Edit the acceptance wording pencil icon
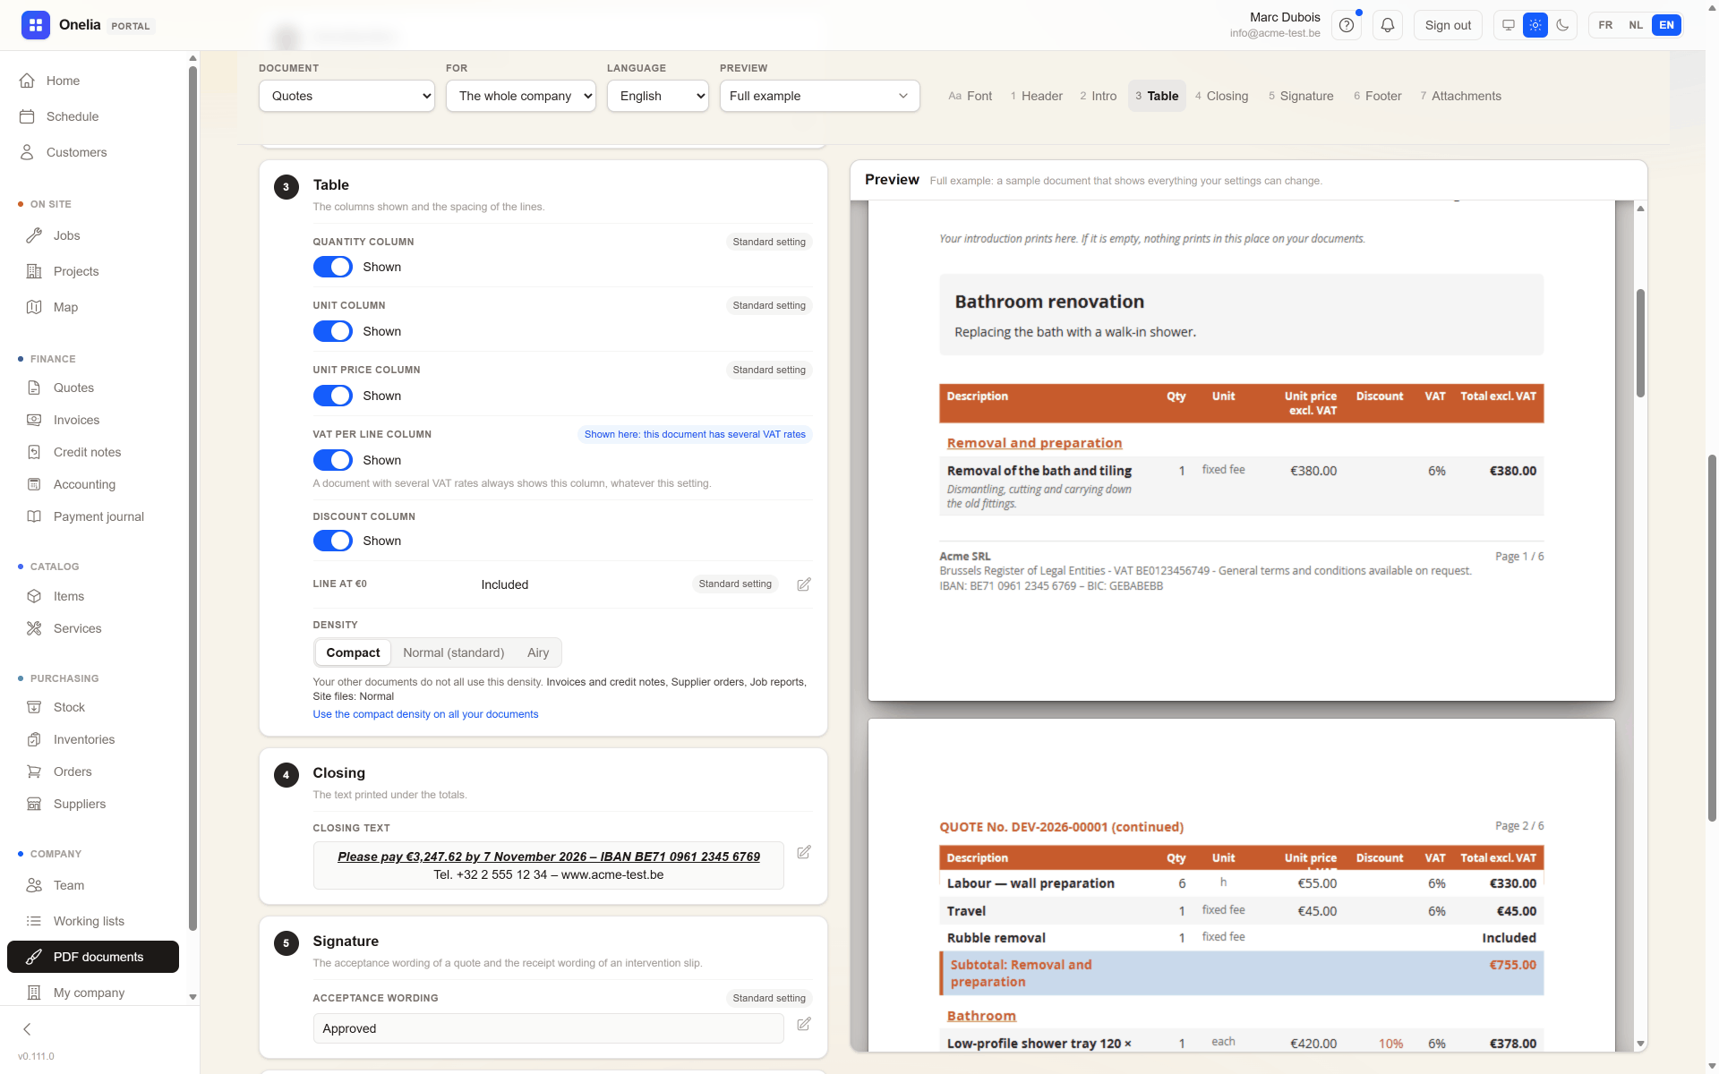Viewport: 1719px width, 1074px height. pyautogui.click(x=804, y=1024)
